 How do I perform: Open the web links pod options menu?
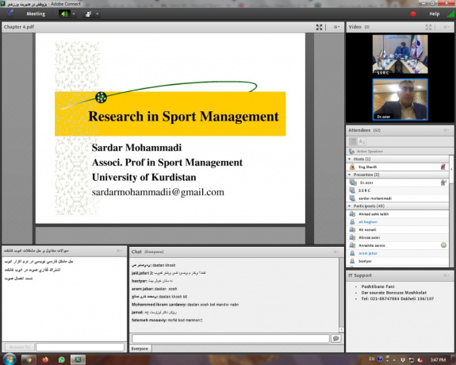119,251
